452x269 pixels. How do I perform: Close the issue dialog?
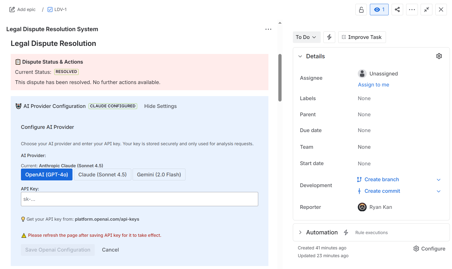(441, 10)
